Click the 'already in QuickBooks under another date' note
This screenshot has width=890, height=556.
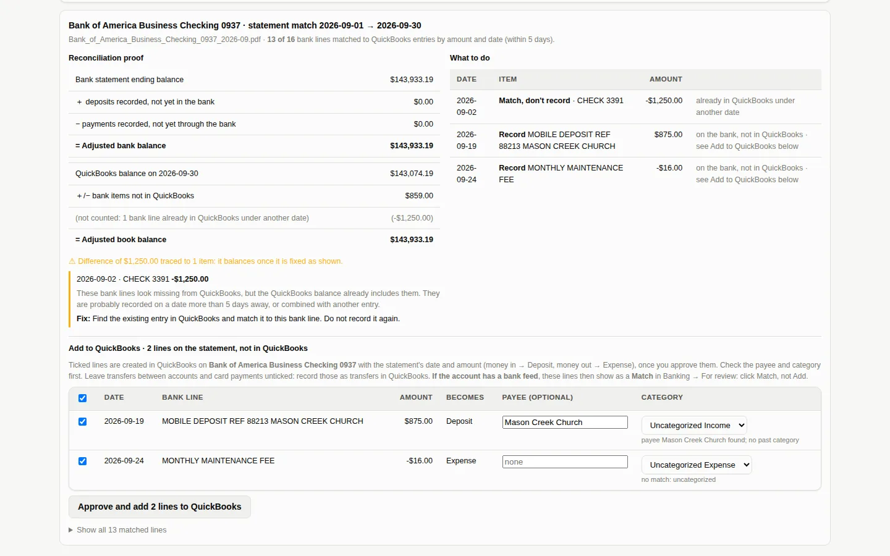[x=745, y=106]
